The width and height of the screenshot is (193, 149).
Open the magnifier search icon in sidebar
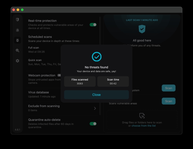coord(17,50)
